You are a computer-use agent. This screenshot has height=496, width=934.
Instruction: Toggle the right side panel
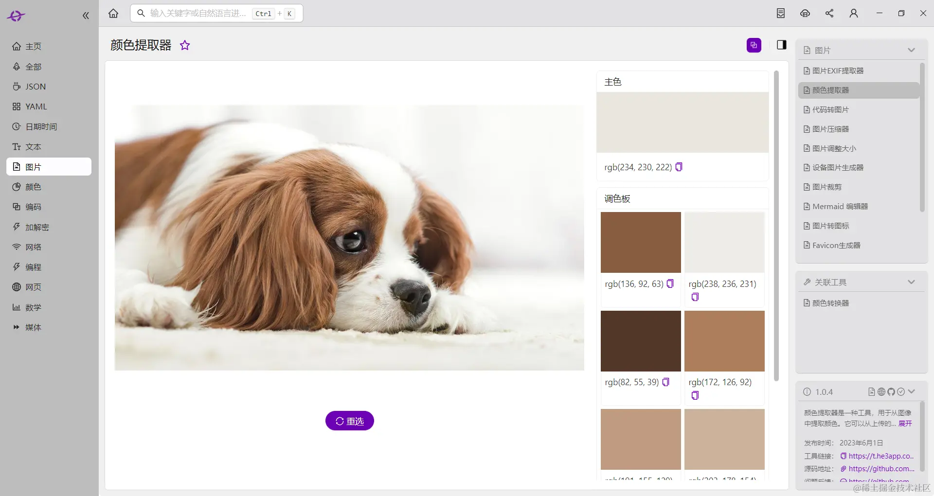click(782, 45)
